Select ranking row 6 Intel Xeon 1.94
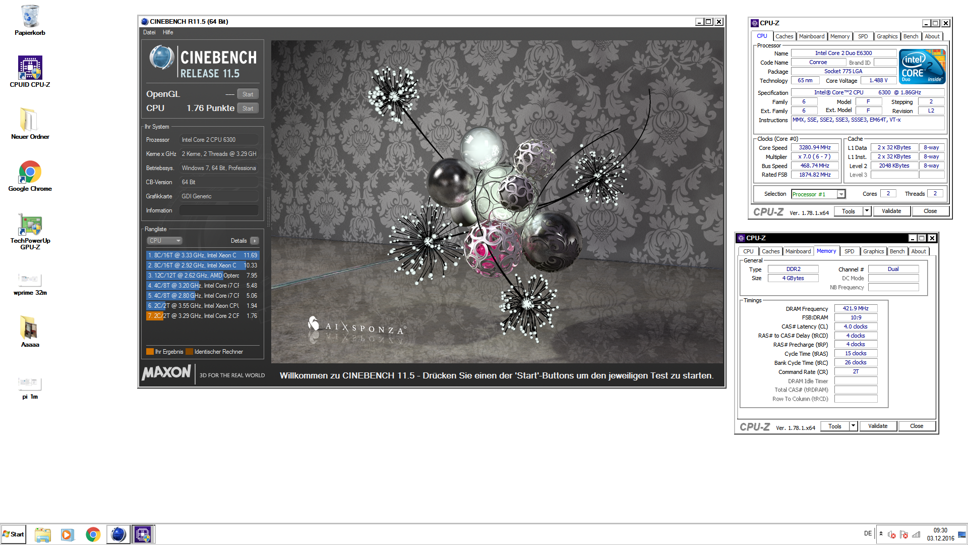Image resolution: width=968 pixels, height=545 pixels. (x=203, y=306)
